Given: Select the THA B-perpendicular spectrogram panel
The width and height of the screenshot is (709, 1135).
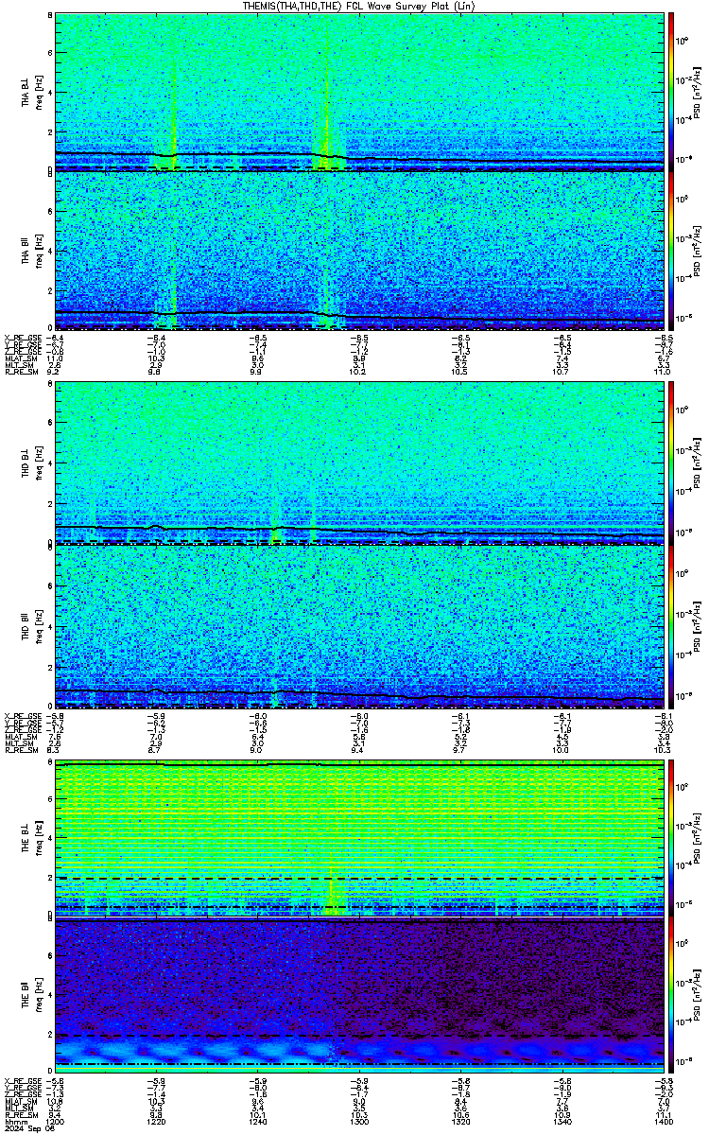Looking at the screenshot, I should (x=358, y=91).
